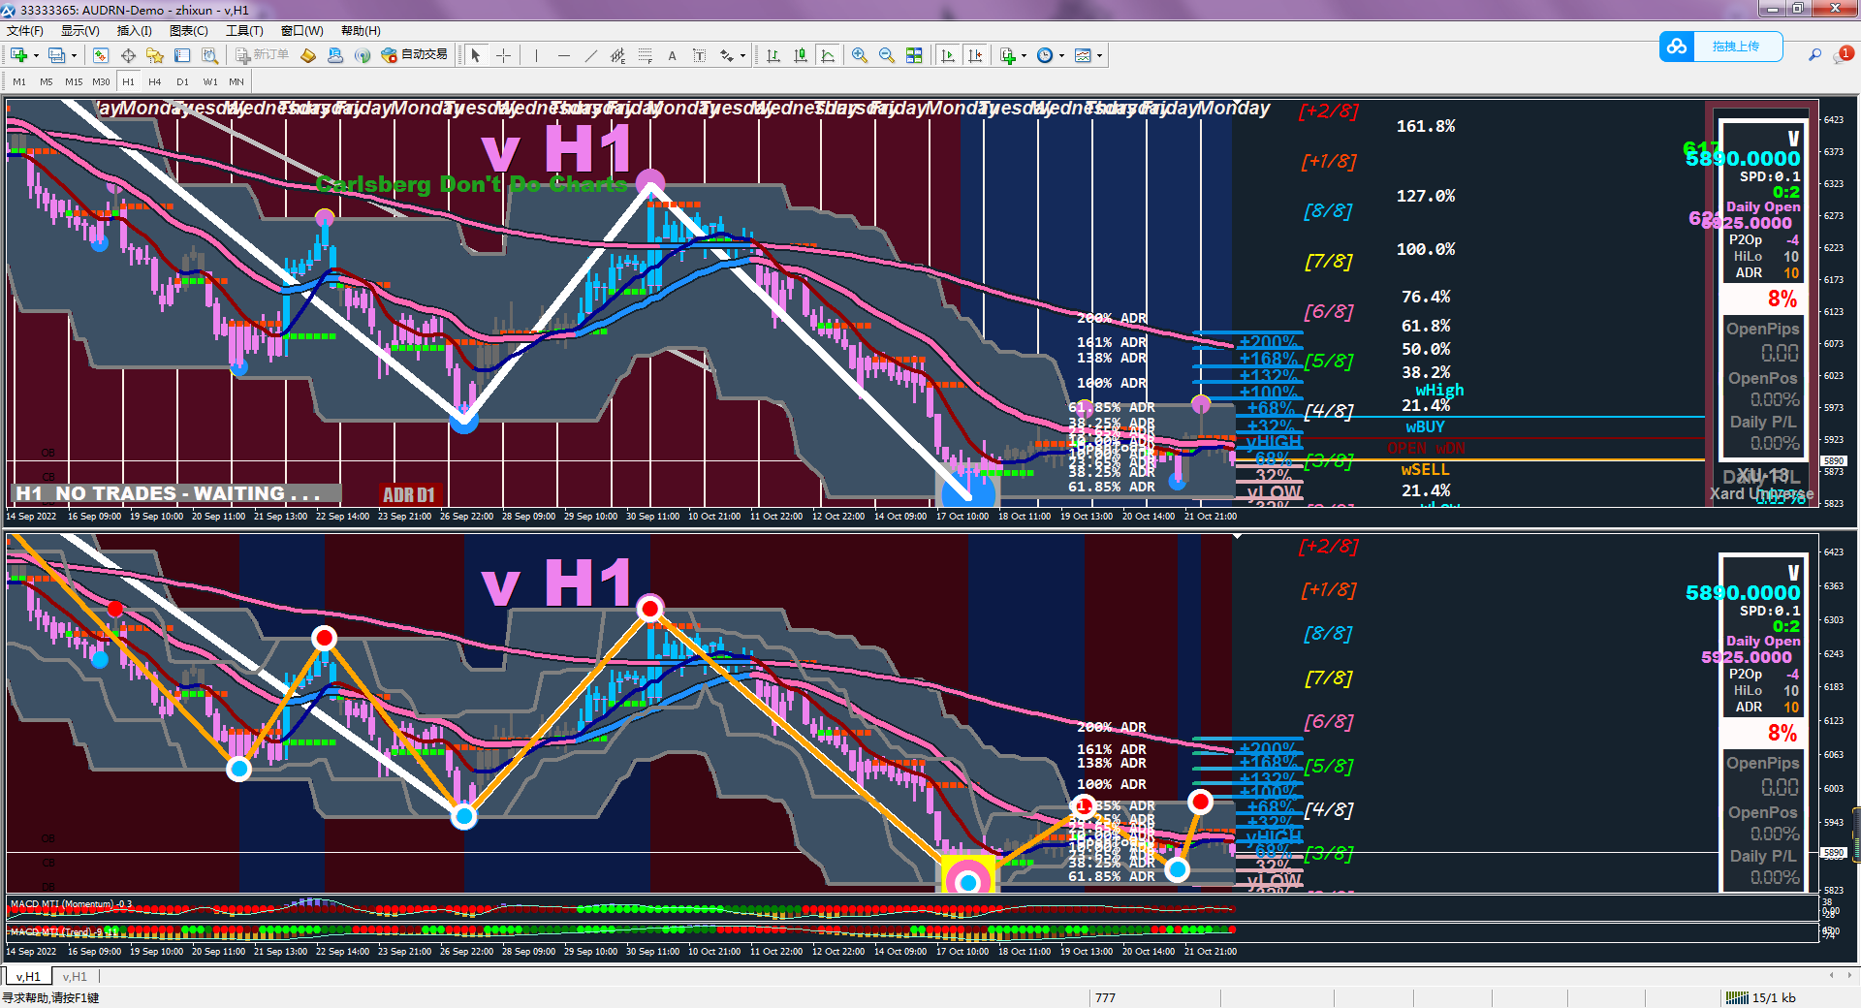Select the Fibonacci retracement tool

pyautogui.click(x=645, y=55)
